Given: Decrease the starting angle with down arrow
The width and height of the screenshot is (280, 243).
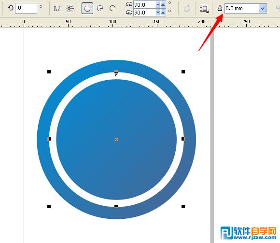Looking at the screenshot, I should pyautogui.click(x=158, y=5).
